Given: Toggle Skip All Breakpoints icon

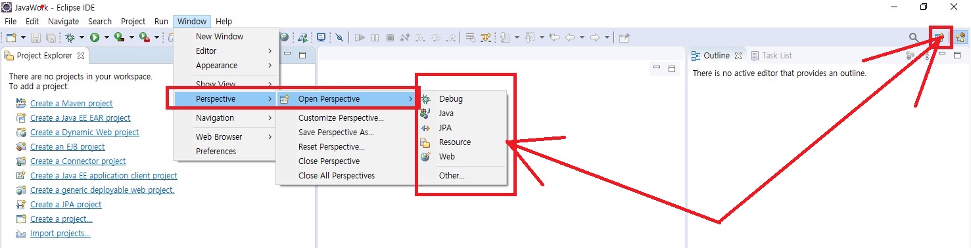Looking at the screenshot, I should [x=339, y=37].
